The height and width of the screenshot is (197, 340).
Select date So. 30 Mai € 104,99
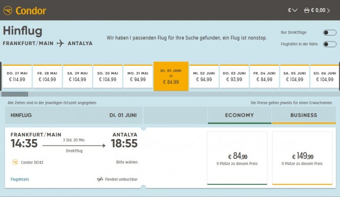click(x=108, y=76)
